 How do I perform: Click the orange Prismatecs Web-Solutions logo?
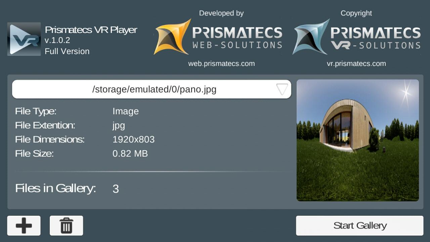click(218, 37)
